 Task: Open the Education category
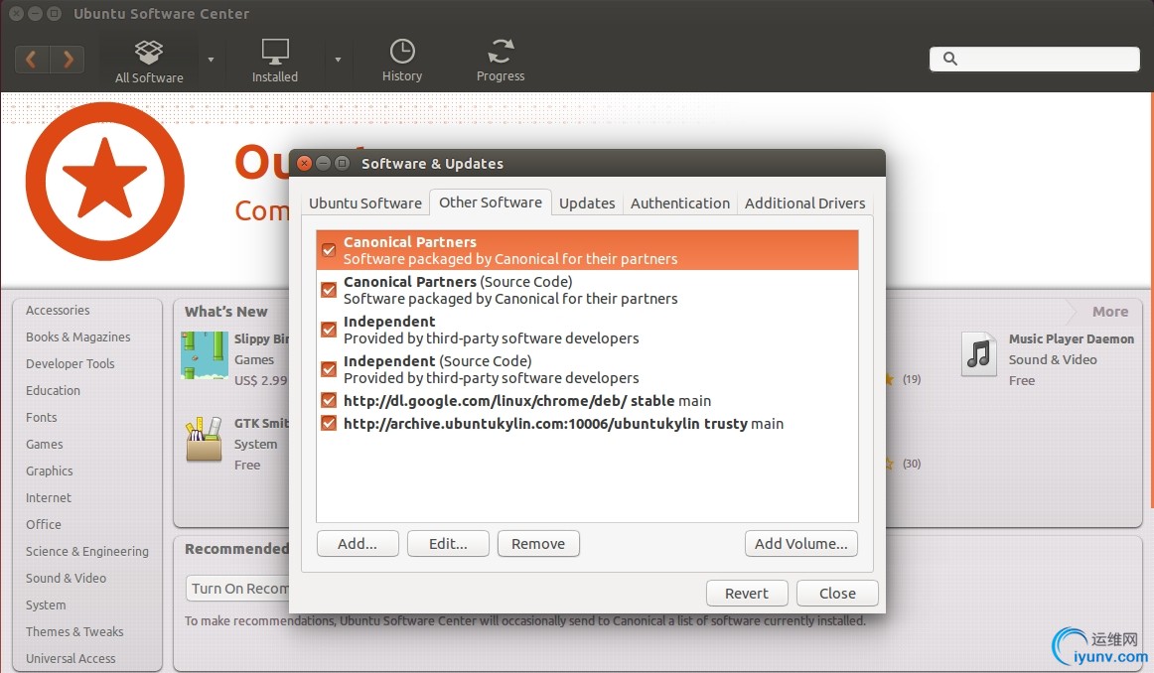click(53, 390)
